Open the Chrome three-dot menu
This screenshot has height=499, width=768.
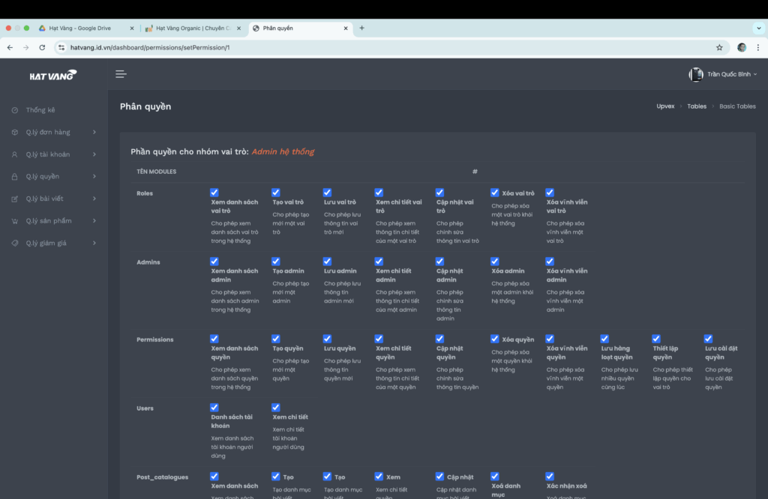757,47
